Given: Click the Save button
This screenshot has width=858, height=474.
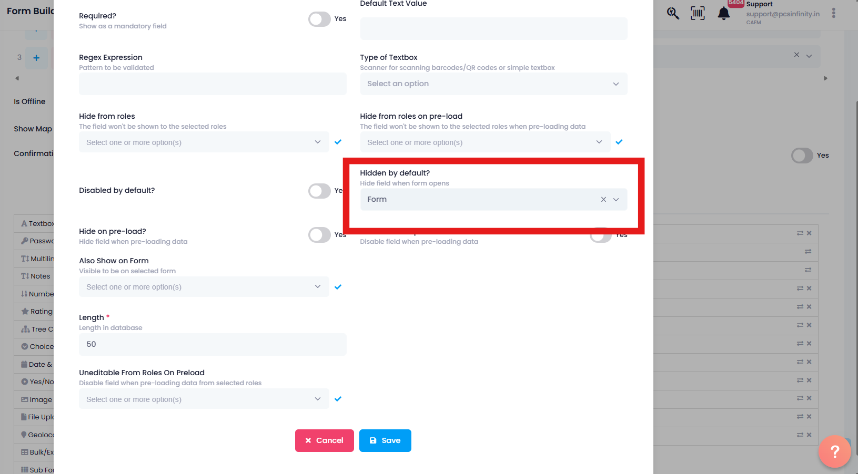Looking at the screenshot, I should 385,440.
